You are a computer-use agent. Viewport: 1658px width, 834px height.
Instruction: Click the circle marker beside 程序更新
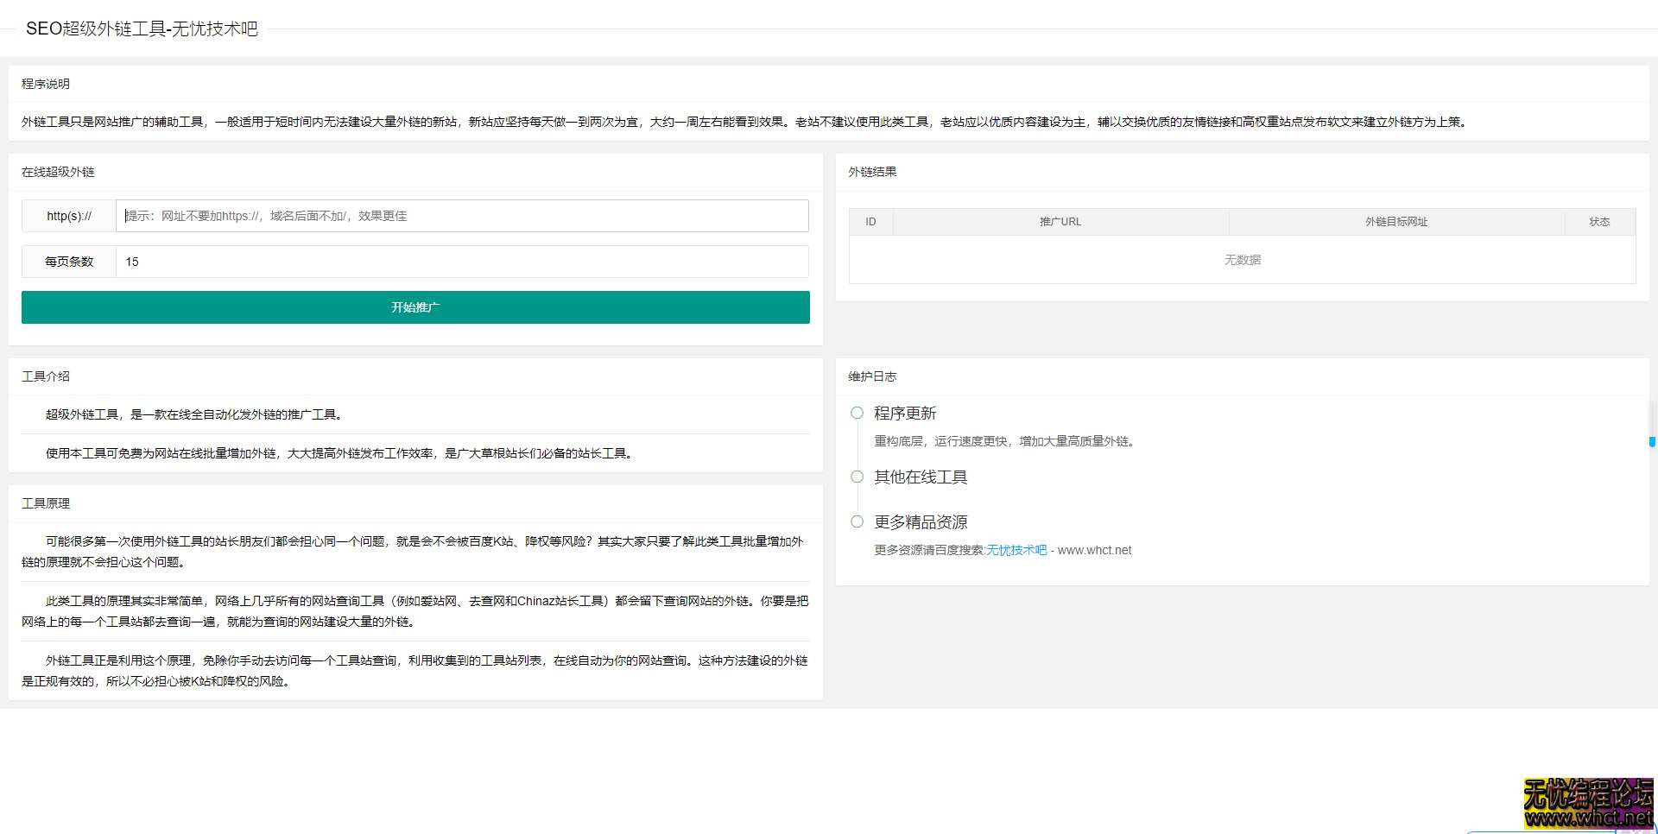[857, 413]
